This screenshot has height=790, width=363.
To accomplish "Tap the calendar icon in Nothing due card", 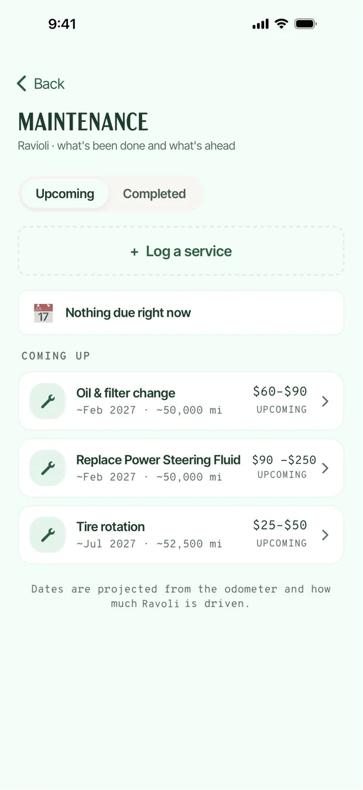I will 43,313.
